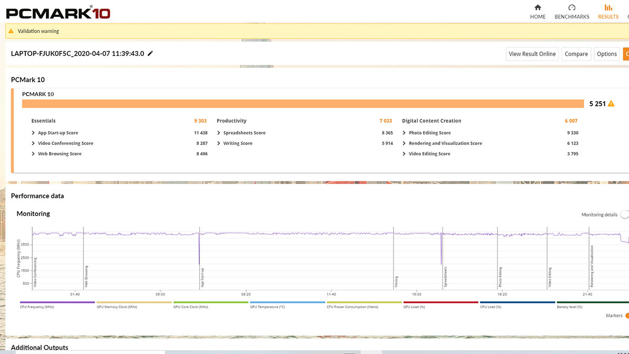The width and height of the screenshot is (629, 354).
Task: Click the Digital Content Creation heading
Action: 432,121
